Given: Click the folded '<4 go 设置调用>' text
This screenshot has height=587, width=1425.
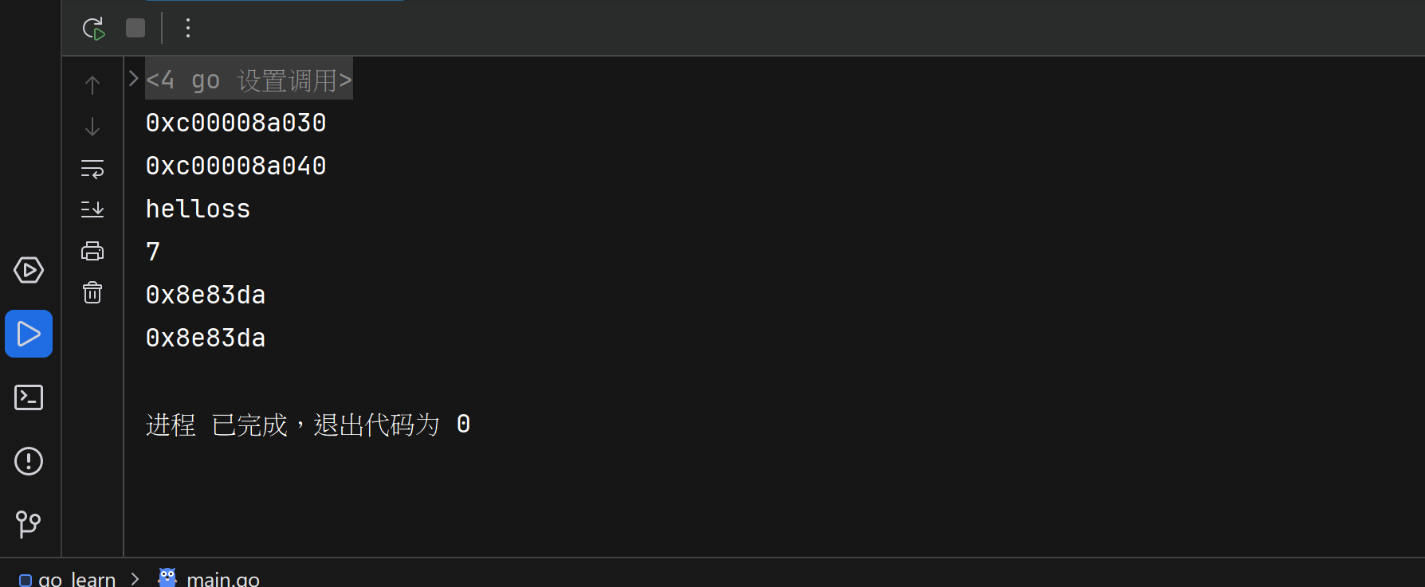Looking at the screenshot, I should point(249,80).
